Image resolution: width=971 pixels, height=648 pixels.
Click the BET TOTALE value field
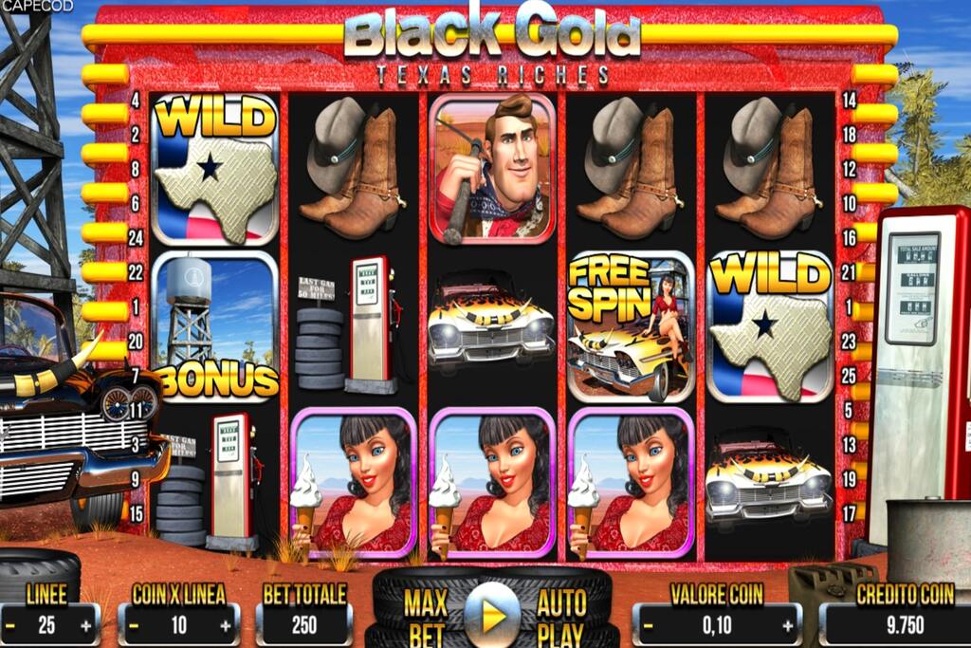(304, 625)
